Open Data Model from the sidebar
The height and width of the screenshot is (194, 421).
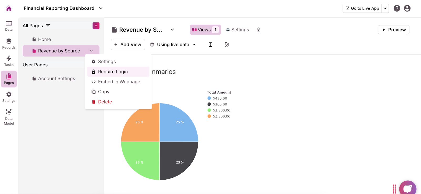pyautogui.click(x=9, y=117)
